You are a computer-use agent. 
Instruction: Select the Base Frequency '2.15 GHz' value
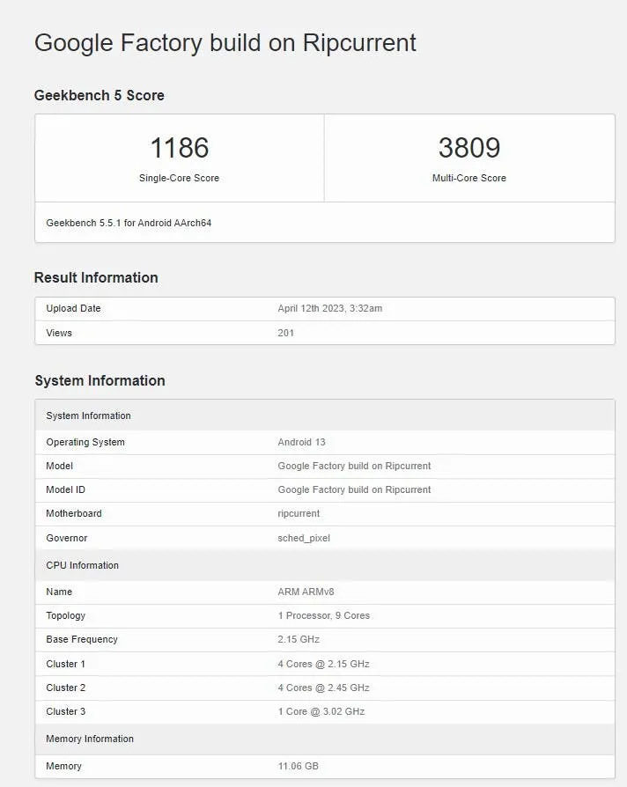299,639
